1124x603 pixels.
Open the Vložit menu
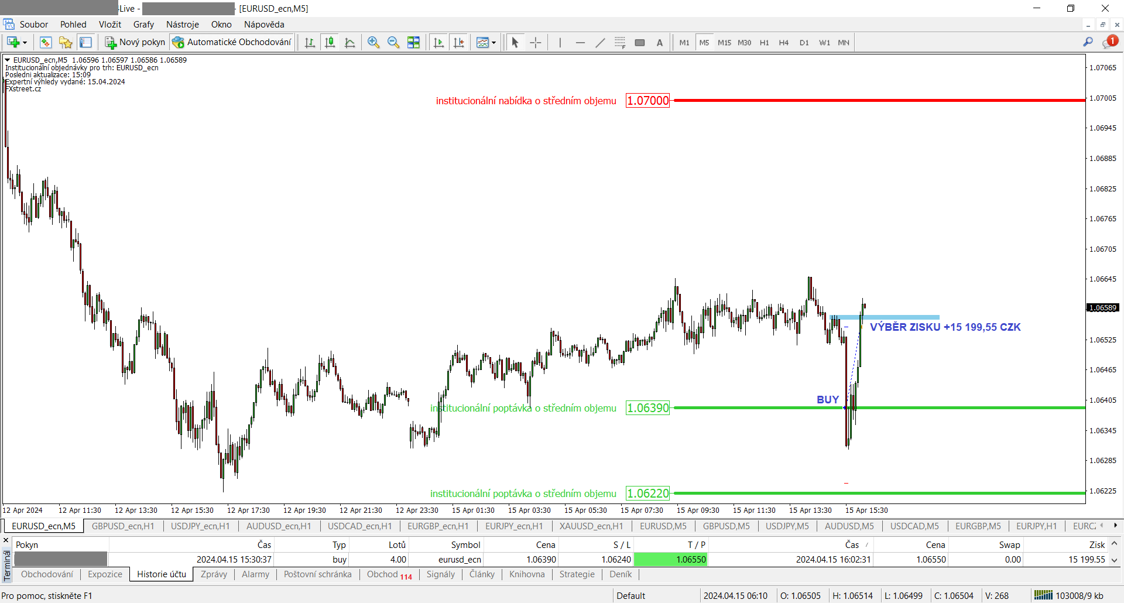[x=110, y=24]
